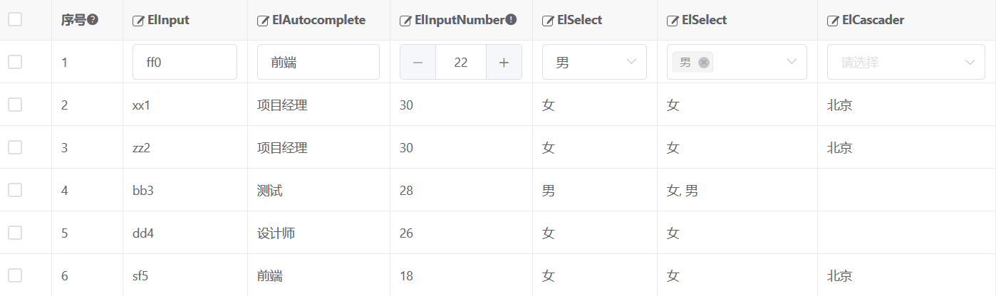The image size is (996, 296).
Task: Click the 前端 autocomplete input field
Action: point(318,62)
